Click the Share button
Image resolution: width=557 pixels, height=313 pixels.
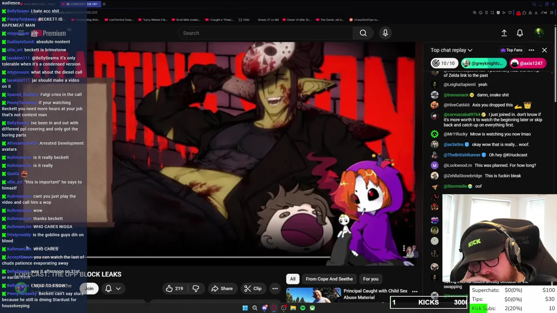[222, 288]
